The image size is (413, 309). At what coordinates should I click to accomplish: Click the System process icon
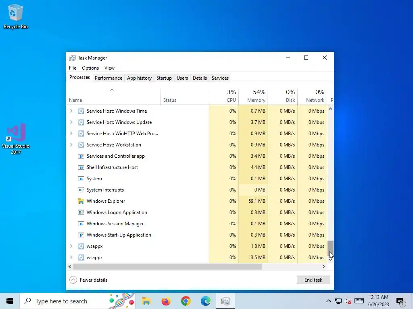point(81,179)
